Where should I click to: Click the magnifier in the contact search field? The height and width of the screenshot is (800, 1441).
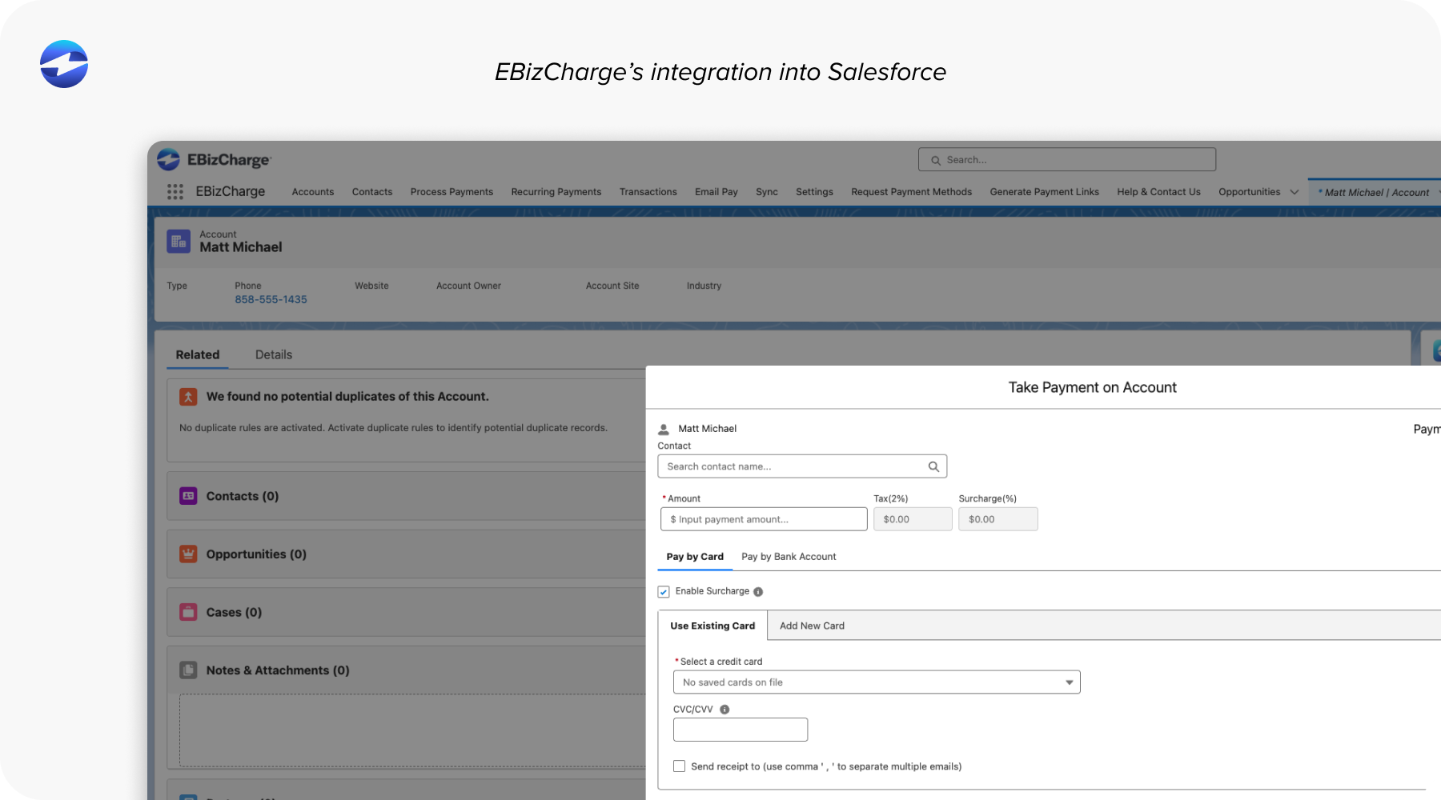pyautogui.click(x=933, y=466)
